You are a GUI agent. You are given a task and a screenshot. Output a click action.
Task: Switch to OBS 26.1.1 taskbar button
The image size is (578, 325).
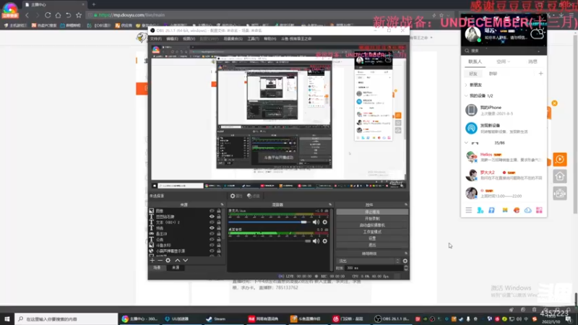[x=392, y=318]
